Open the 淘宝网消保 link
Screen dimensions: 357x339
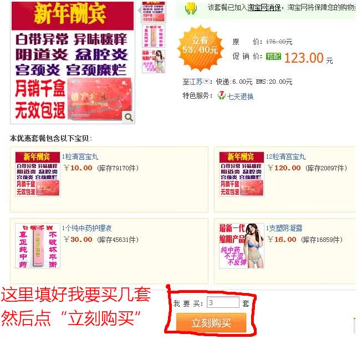(264, 8)
